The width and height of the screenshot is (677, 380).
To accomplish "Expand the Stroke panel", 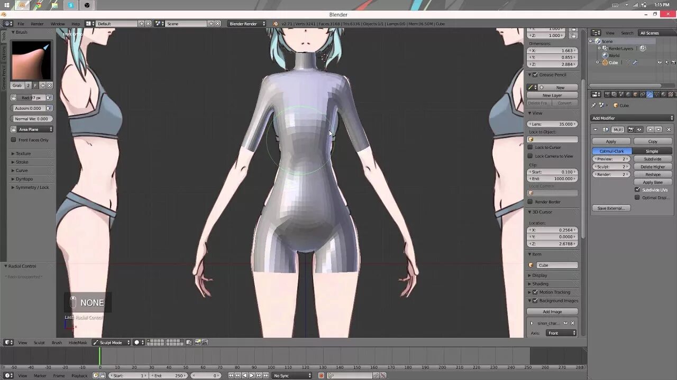I will point(22,162).
